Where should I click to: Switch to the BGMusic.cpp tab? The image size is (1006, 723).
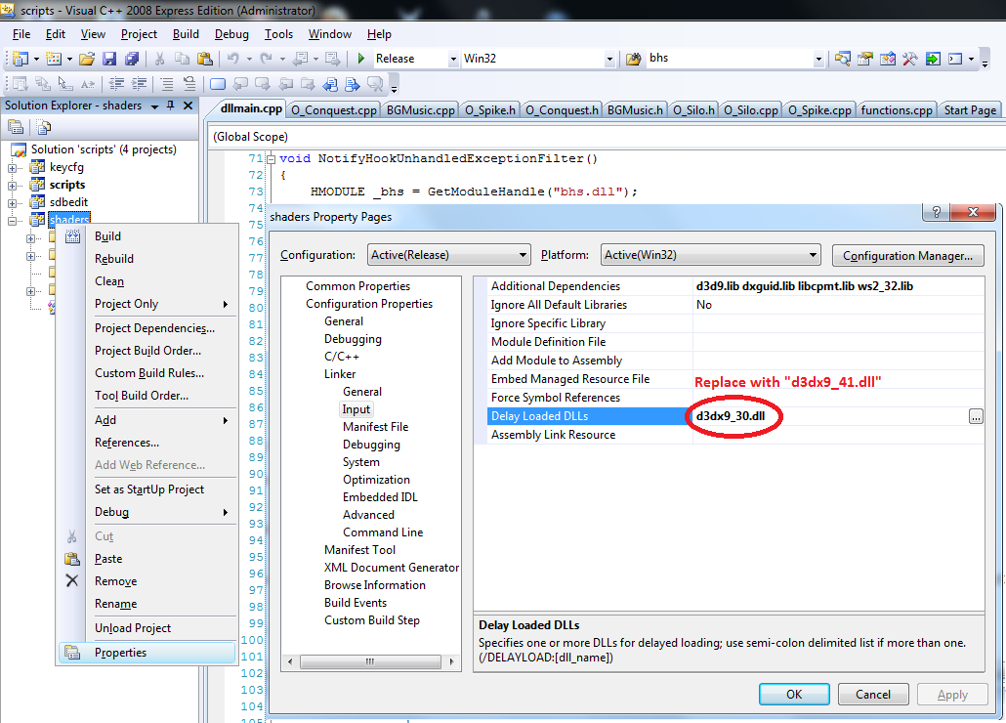pyautogui.click(x=420, y=110)
